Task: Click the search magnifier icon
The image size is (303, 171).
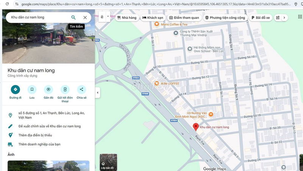Action: point(73,17)
